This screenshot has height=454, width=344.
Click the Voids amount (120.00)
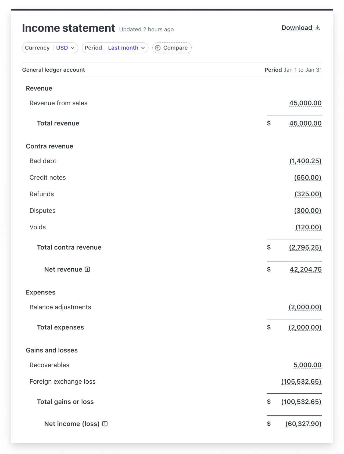(309, 227)
